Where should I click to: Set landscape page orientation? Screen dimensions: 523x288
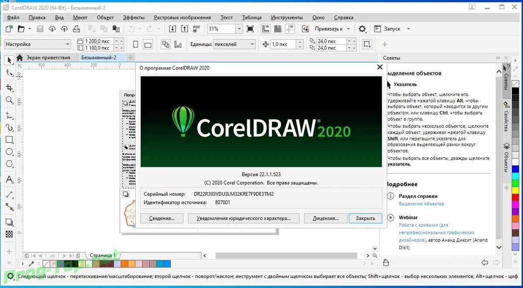(148, 44)
